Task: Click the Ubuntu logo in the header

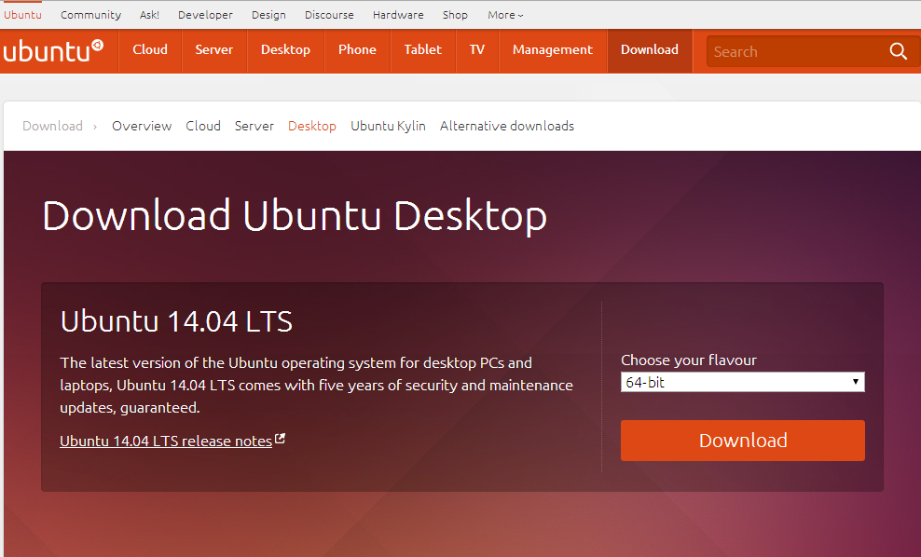Action: (53, 50)
